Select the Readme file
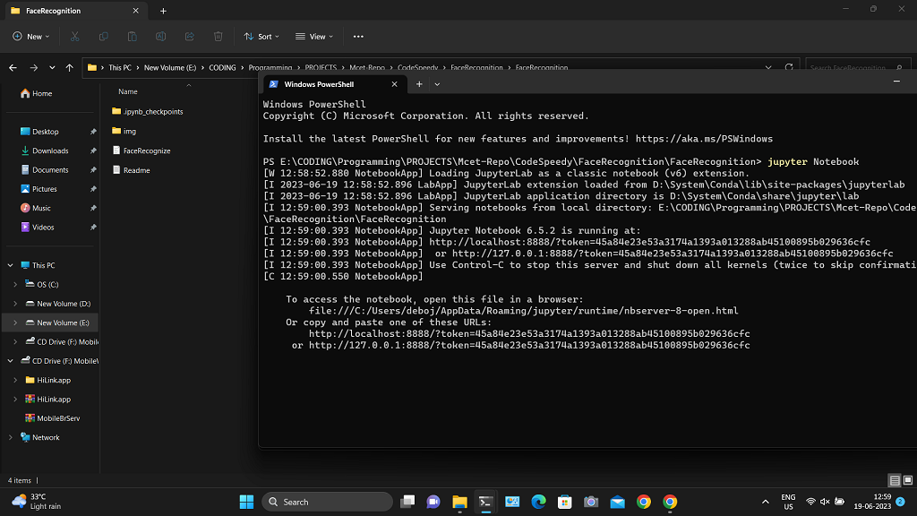This screenshot has width=917, height=516. (131, 170)
